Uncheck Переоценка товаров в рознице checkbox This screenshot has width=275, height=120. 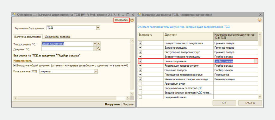141,75
